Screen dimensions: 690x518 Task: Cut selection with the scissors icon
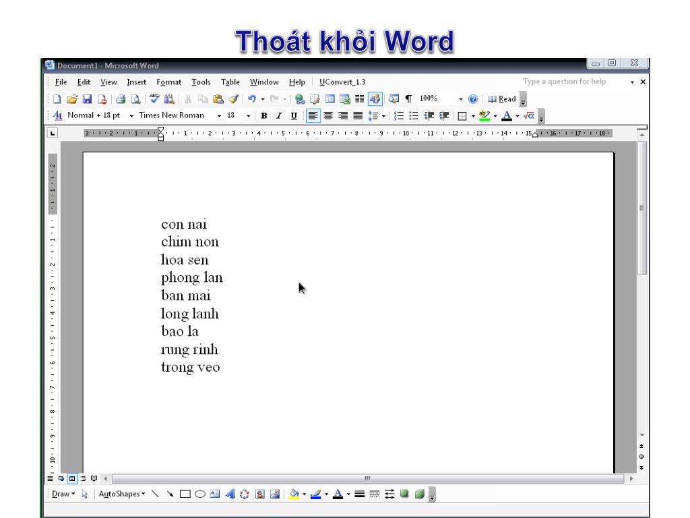pyautogui.click(x=188, y=99)
